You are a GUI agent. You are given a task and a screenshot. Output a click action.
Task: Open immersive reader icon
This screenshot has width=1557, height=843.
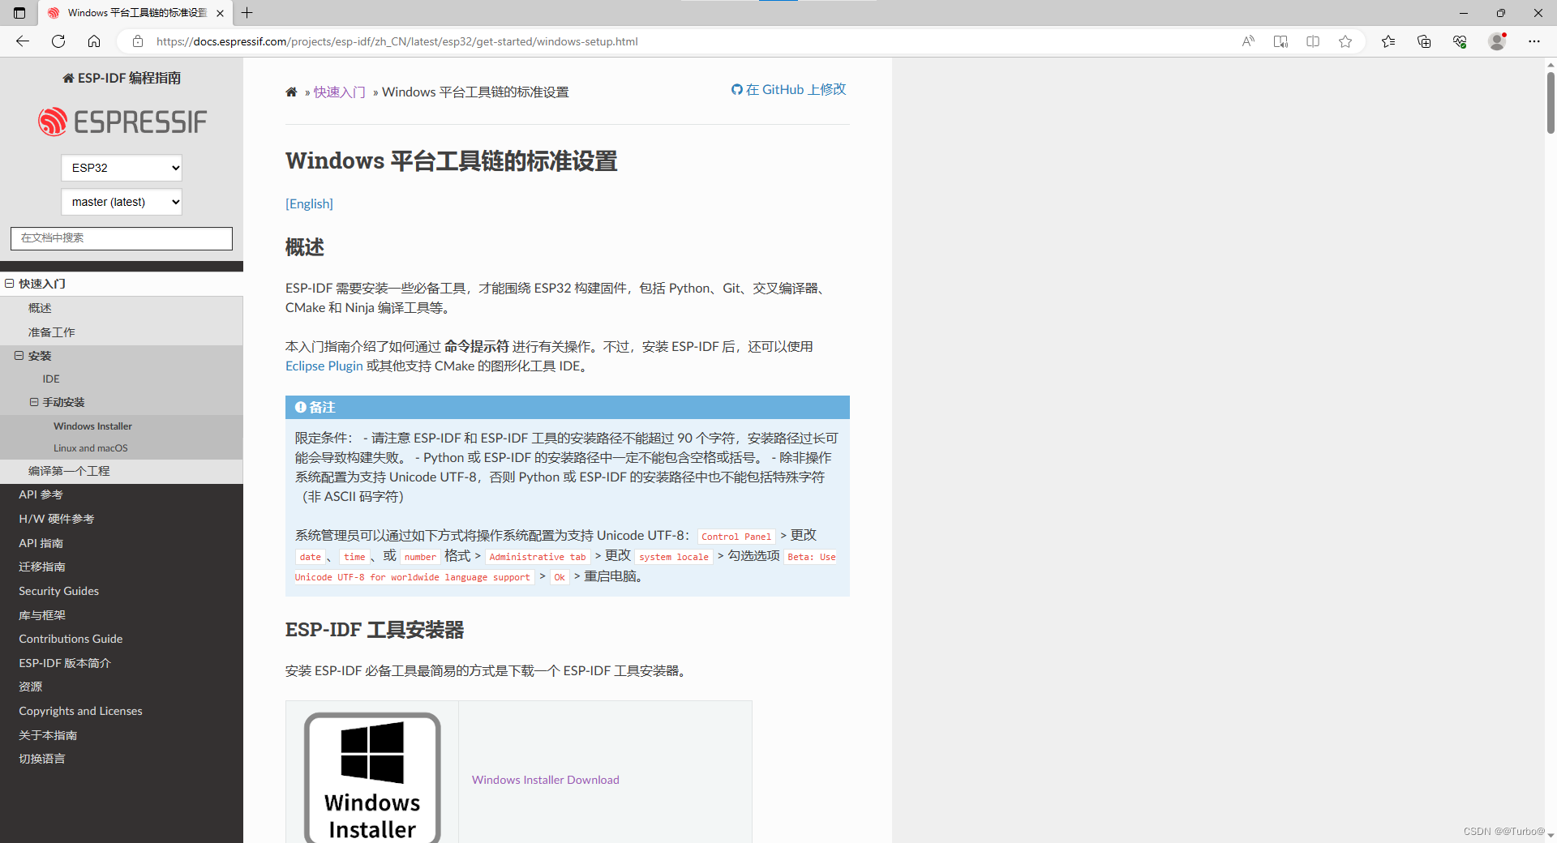[1280, 41]
